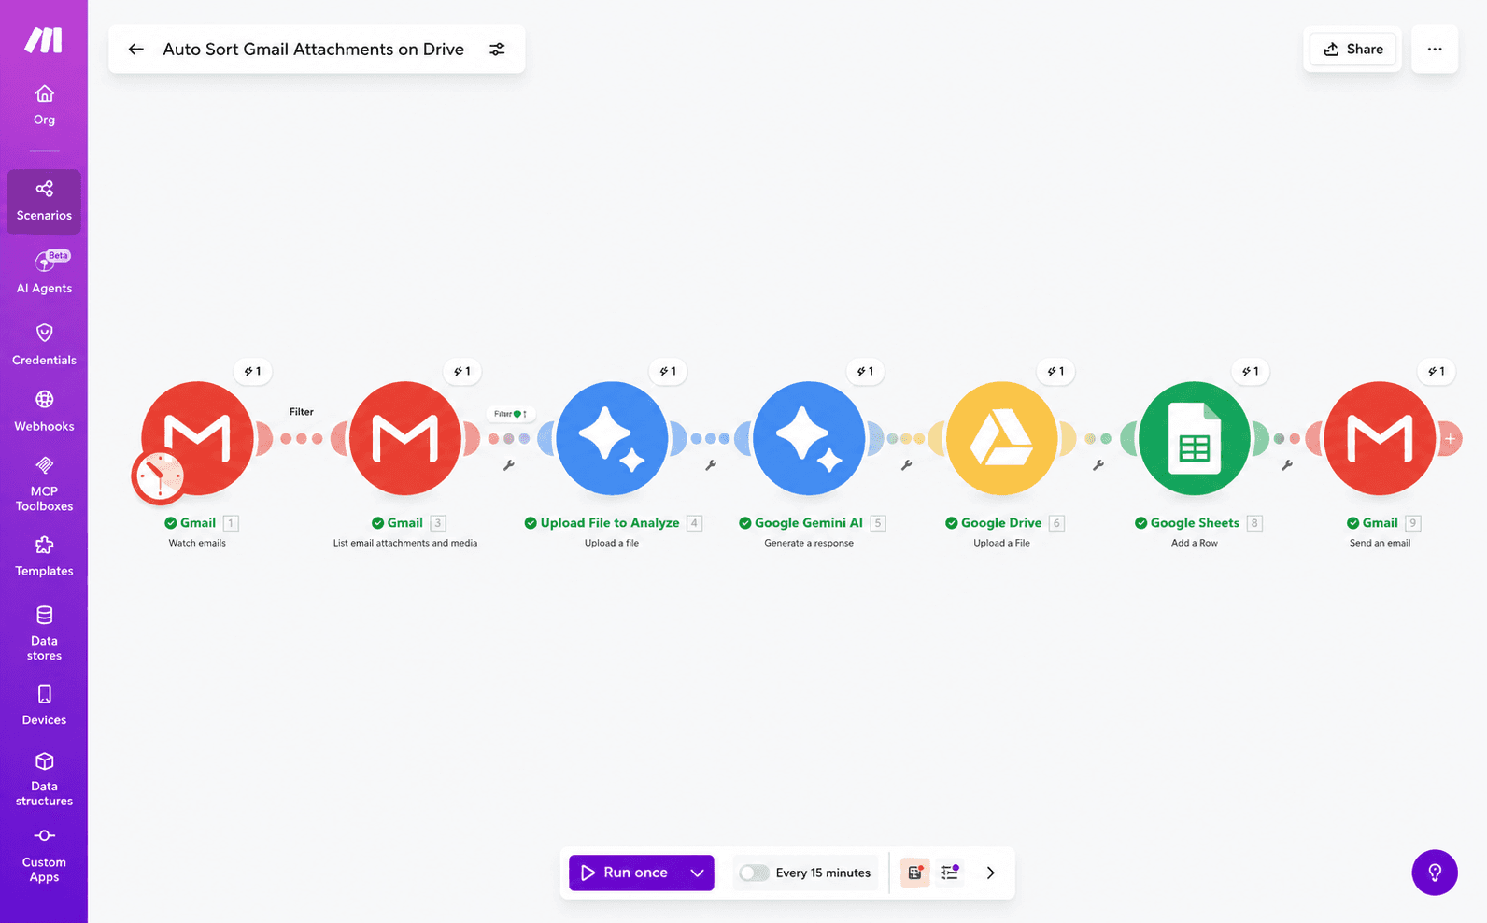
Task: Open the Webhooks page
Action: coord(44,411)
